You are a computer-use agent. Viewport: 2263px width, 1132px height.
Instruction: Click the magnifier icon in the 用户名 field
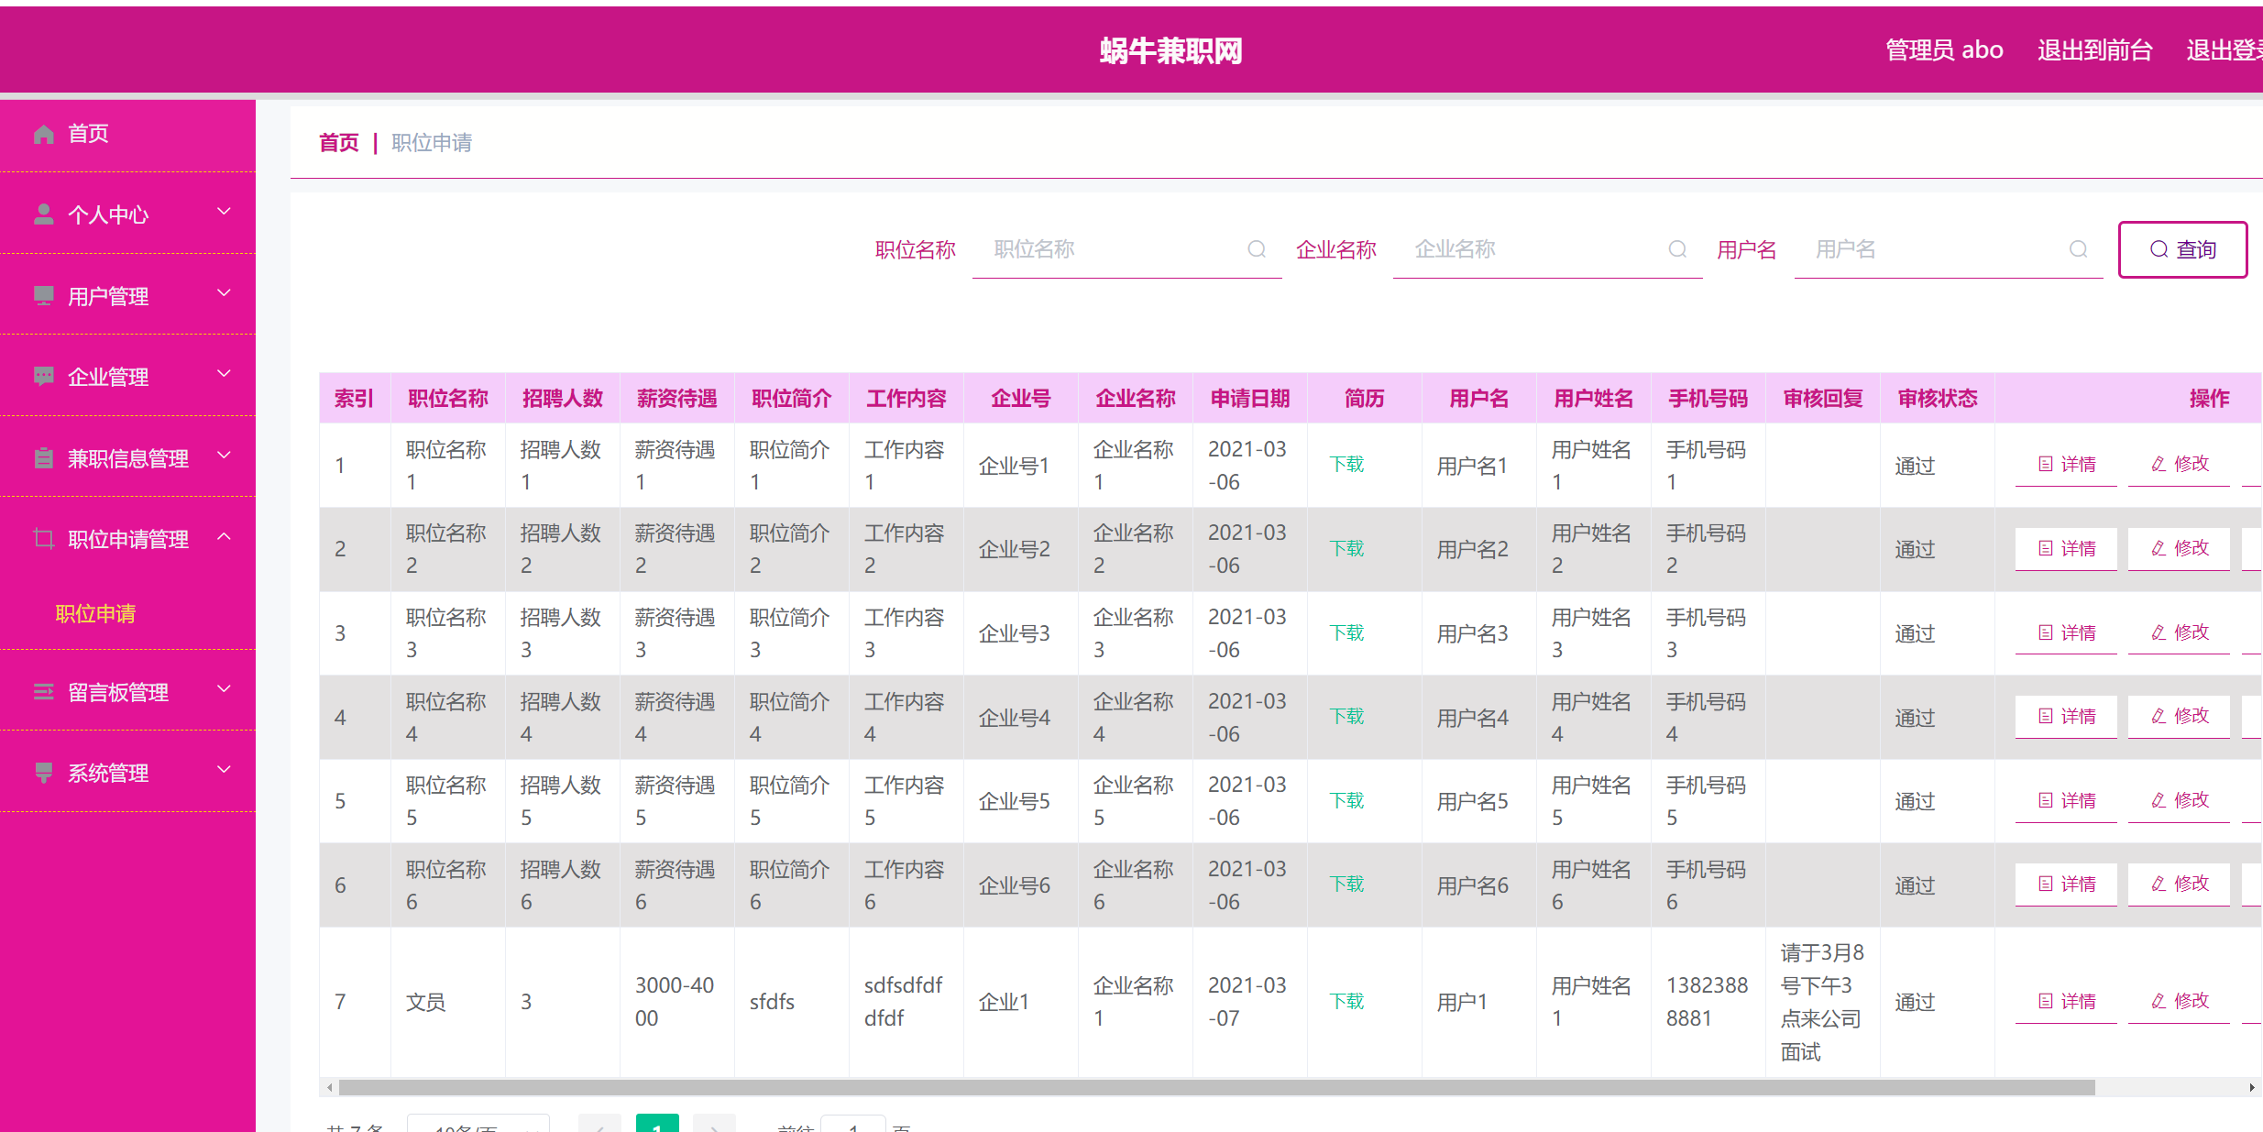pyautogui.click(x=2078, y=249)
